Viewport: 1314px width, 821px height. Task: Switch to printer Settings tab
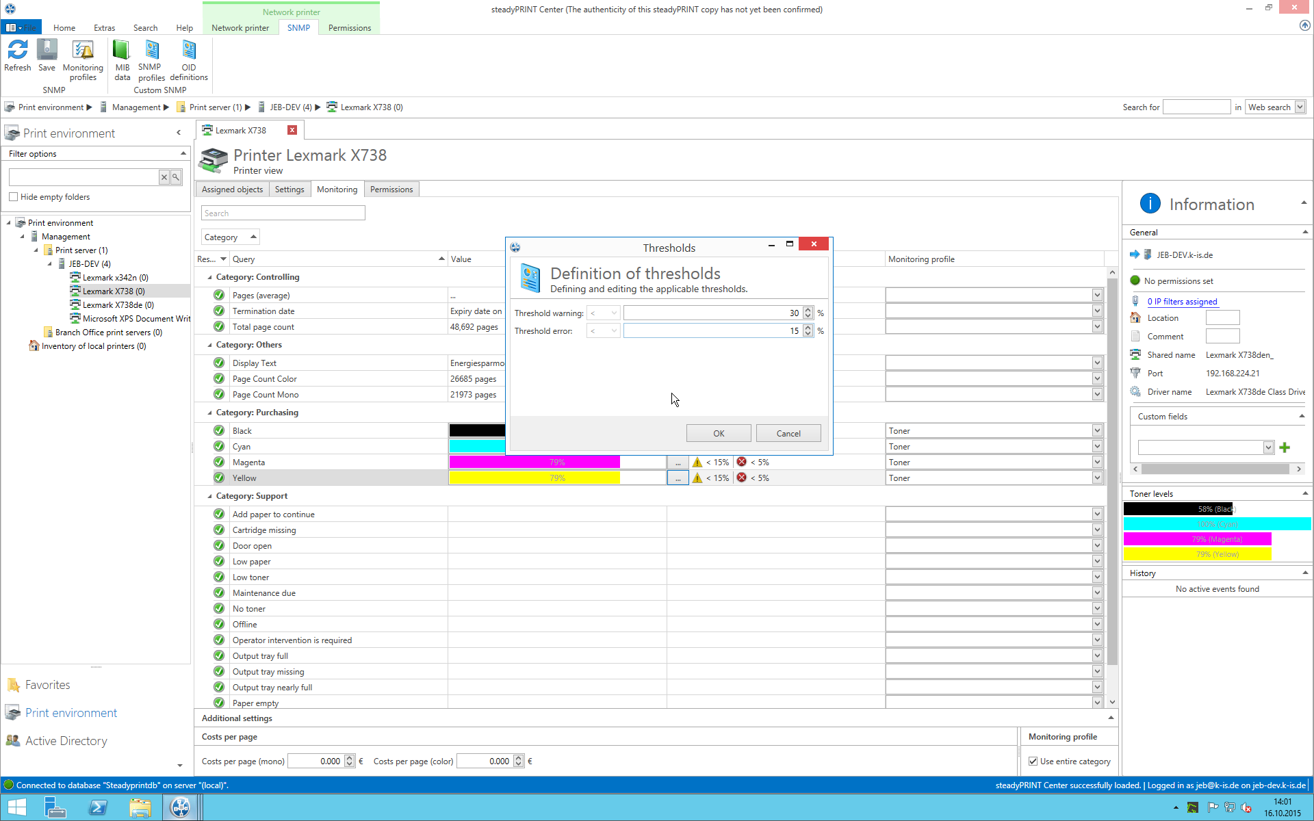coord(289,190)
